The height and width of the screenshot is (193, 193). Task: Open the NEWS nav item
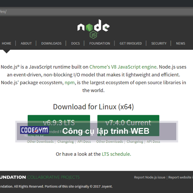[180, 43]
